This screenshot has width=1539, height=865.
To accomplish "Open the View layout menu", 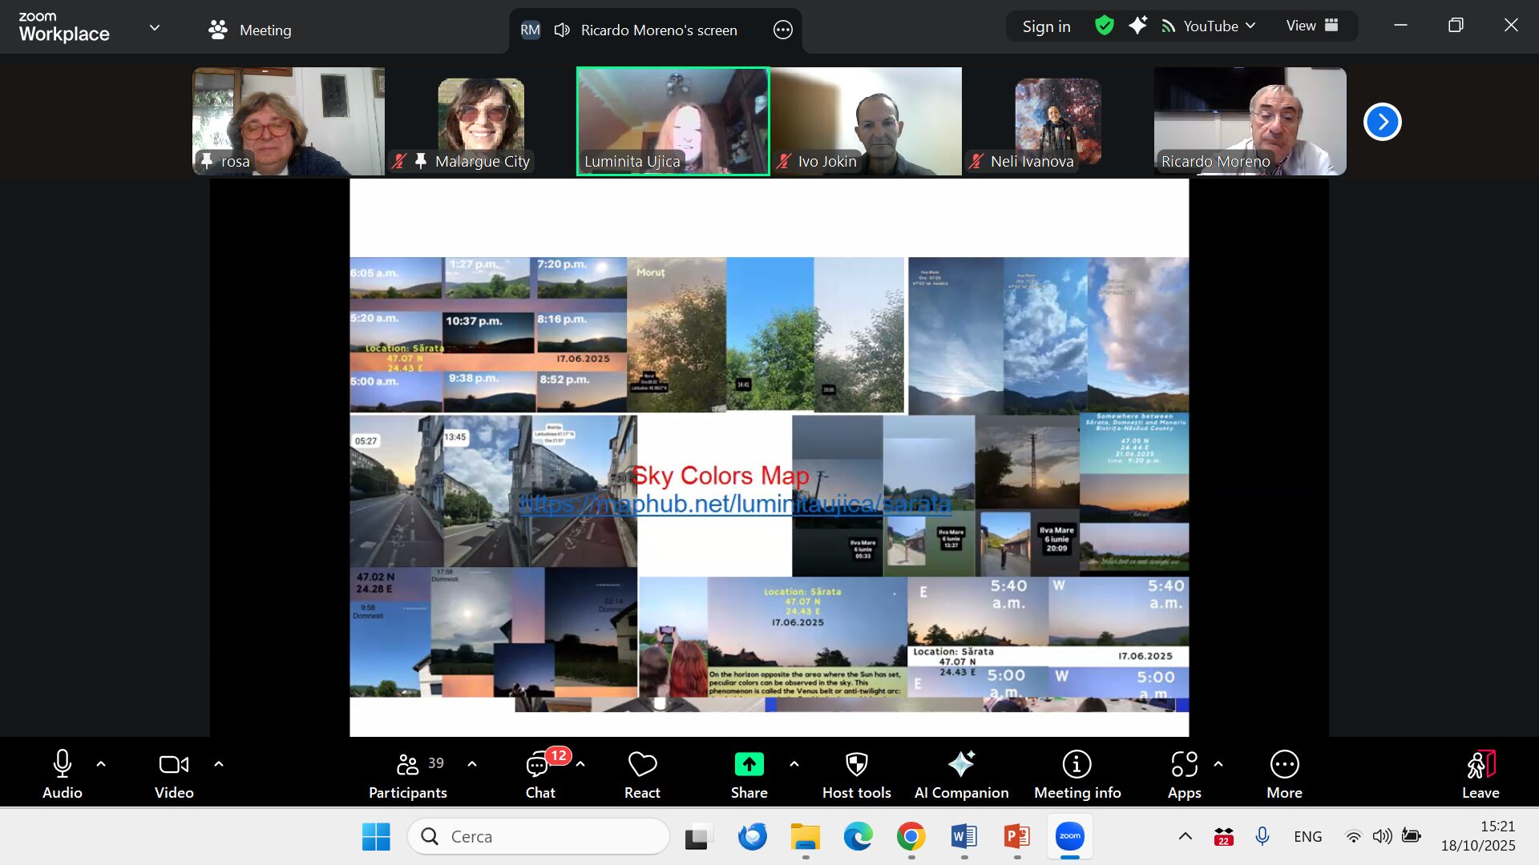I will coord(1312,26).
